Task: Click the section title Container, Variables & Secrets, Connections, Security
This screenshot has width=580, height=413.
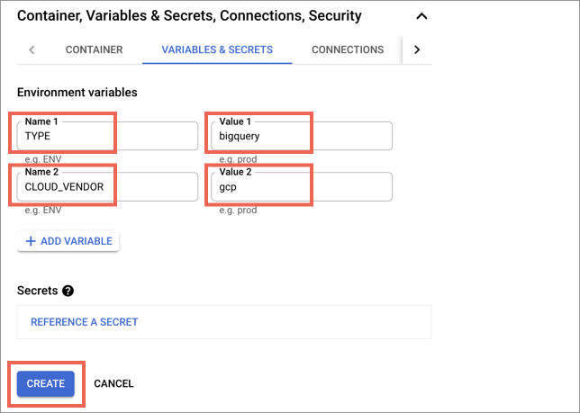Action: pos(189,16)
